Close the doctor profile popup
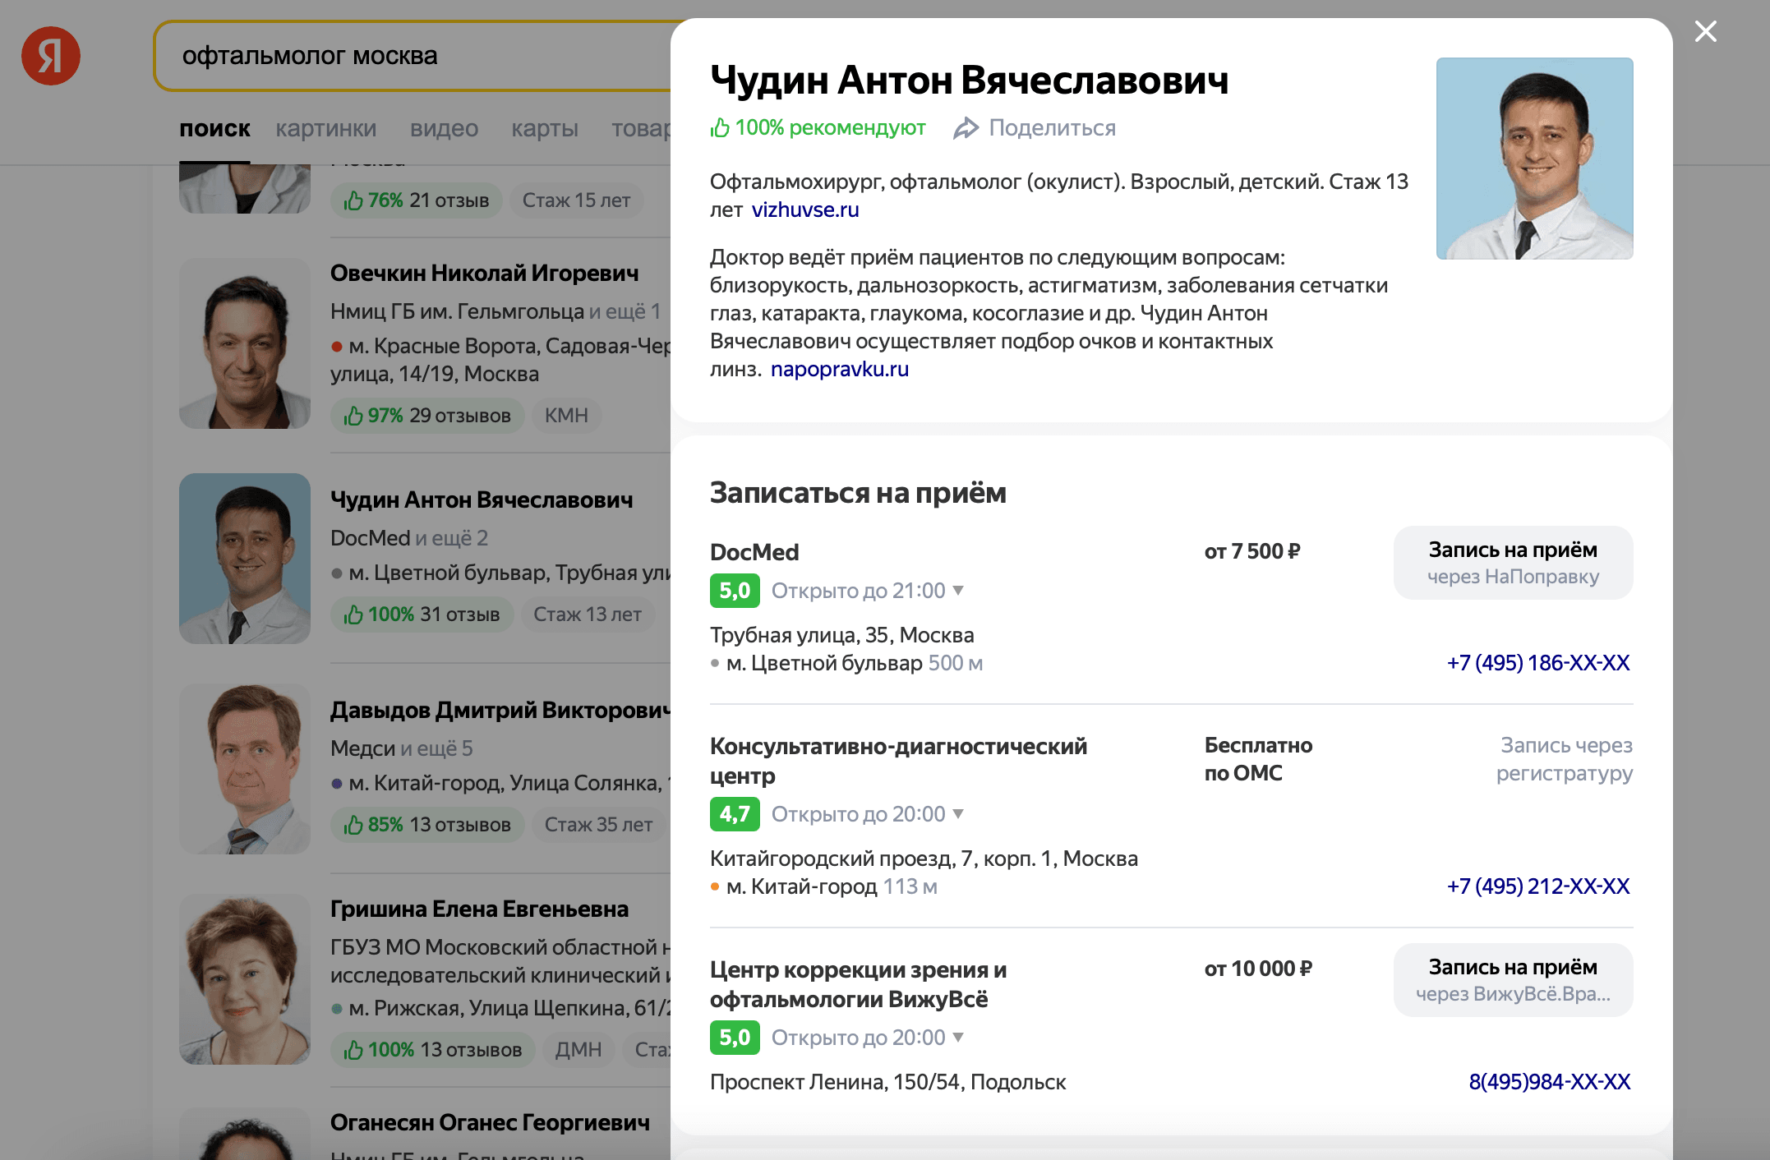The image size is (1770, 1160). pos(1706,31)
